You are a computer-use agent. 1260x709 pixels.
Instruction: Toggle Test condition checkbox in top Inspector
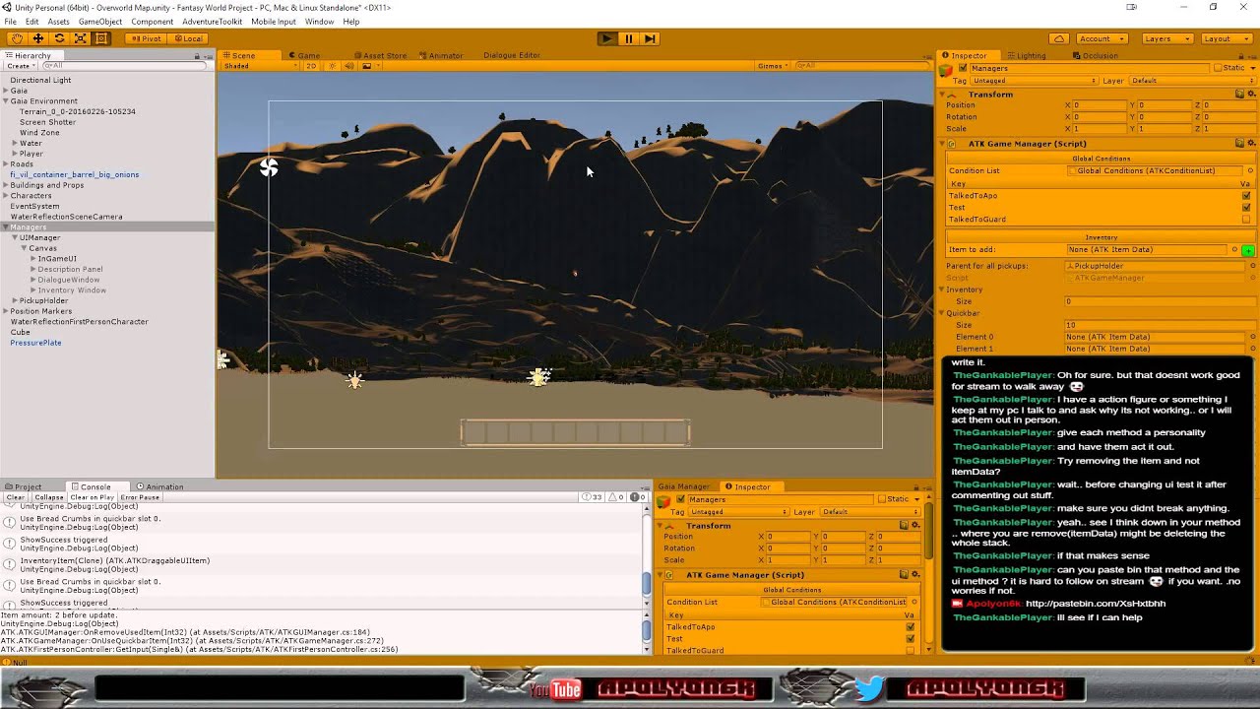[x=1246, y=208]
